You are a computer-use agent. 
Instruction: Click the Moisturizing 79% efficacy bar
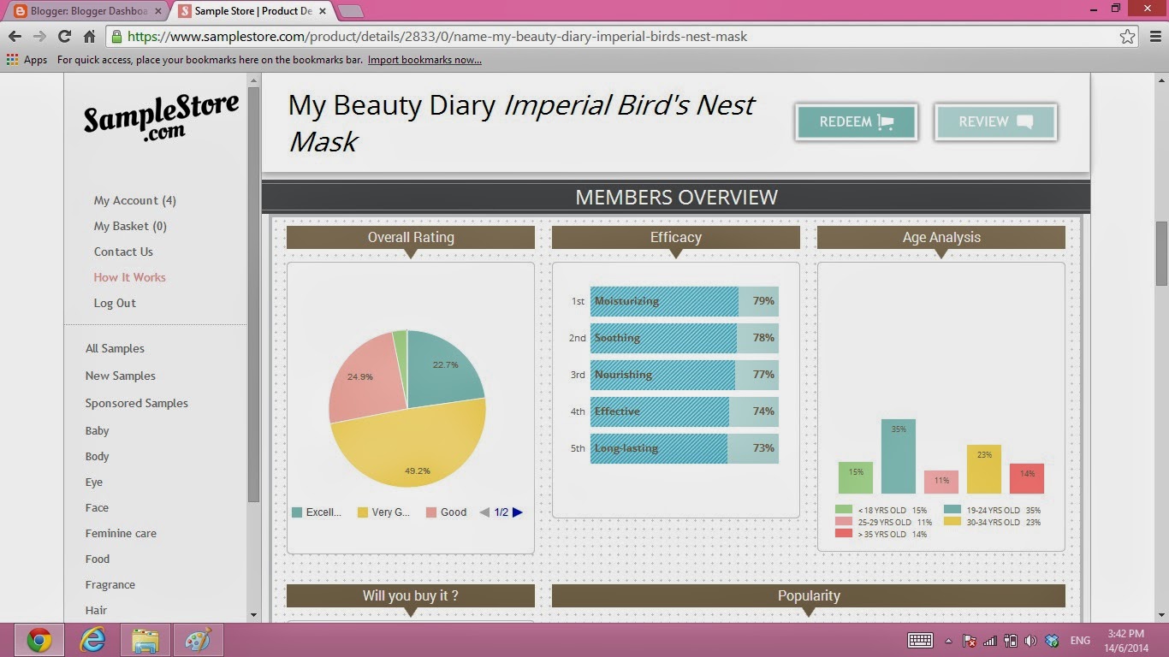point(685,301)
